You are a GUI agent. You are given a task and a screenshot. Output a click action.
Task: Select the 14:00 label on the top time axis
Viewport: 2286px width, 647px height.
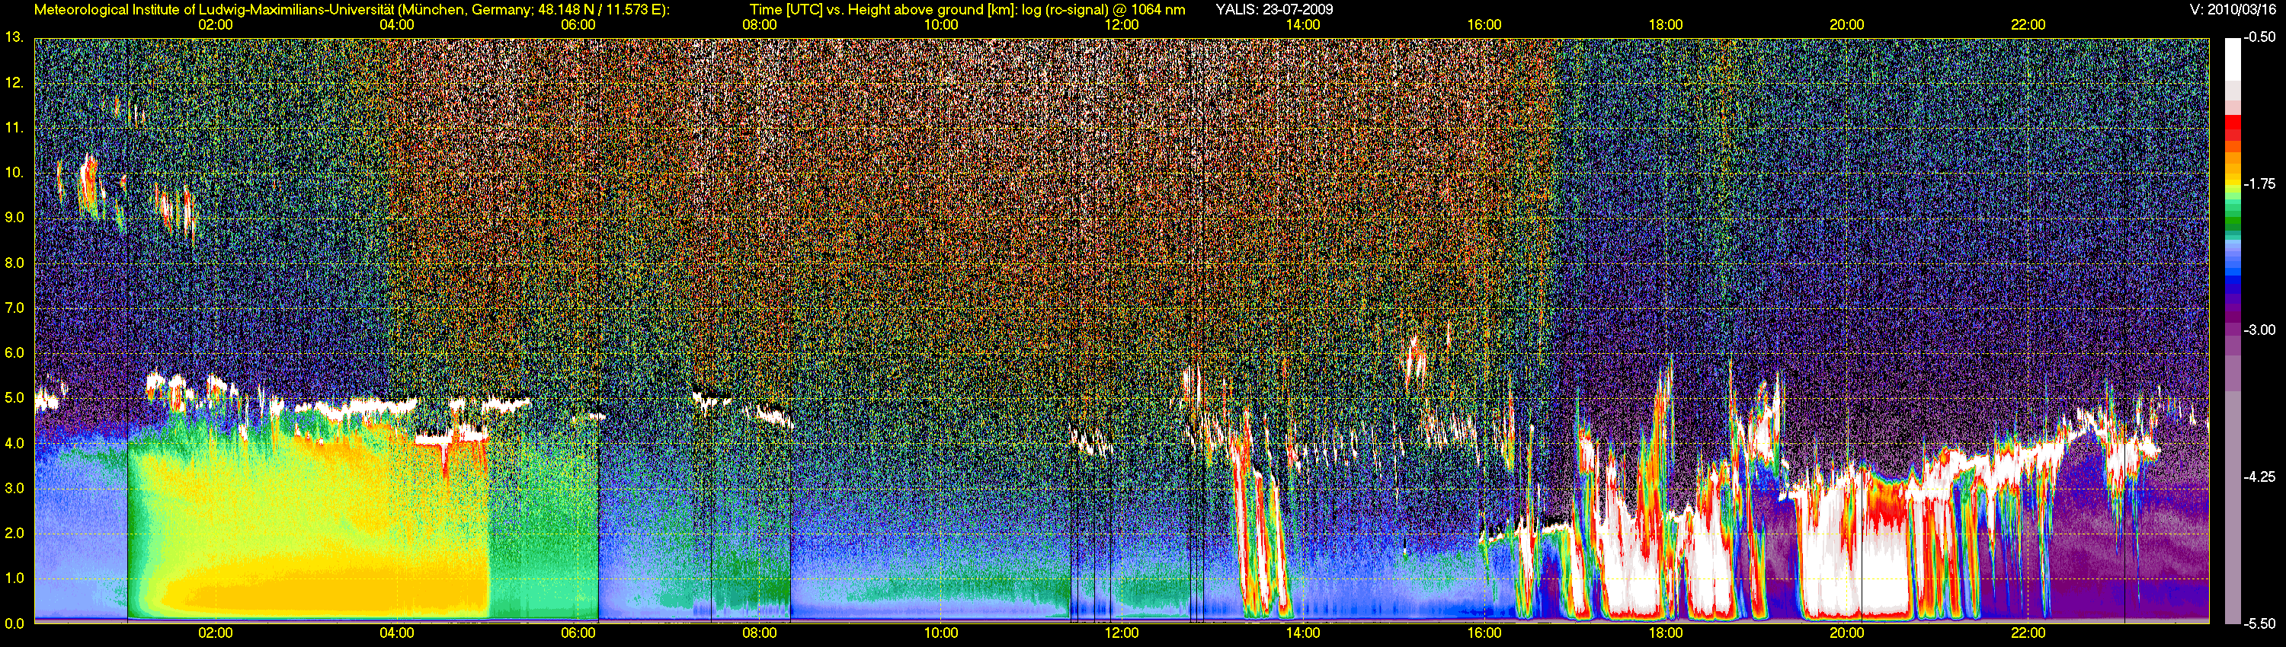click(x=1303, y=25)
